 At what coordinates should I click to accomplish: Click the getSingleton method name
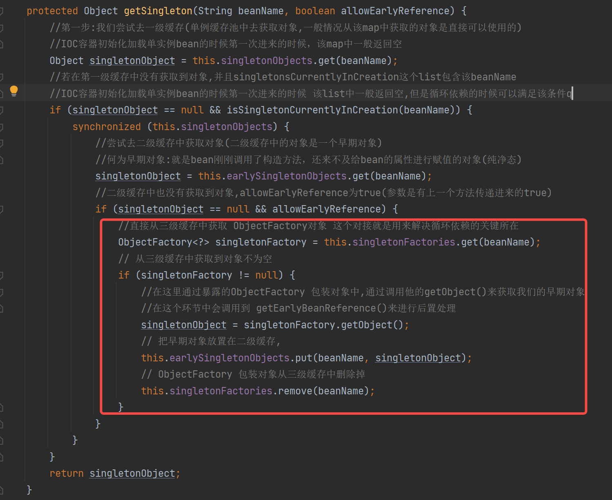(x=158, y=11)
